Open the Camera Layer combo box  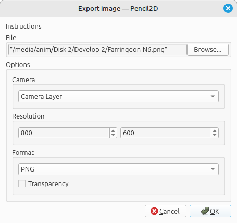[x=118, y=96]
